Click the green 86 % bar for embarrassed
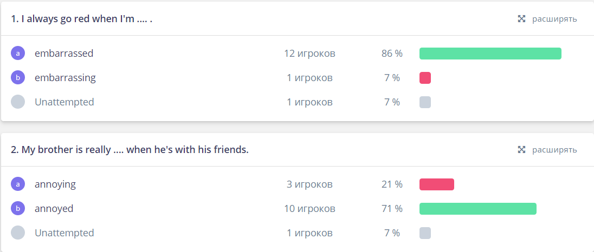The width and height of the screenshot is (594, 252). click(490, 54)
